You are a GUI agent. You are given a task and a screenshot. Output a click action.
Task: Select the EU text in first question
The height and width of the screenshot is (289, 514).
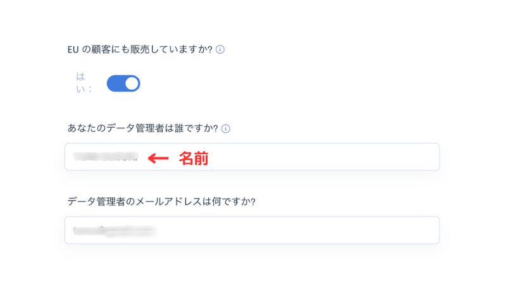(73, 49)
